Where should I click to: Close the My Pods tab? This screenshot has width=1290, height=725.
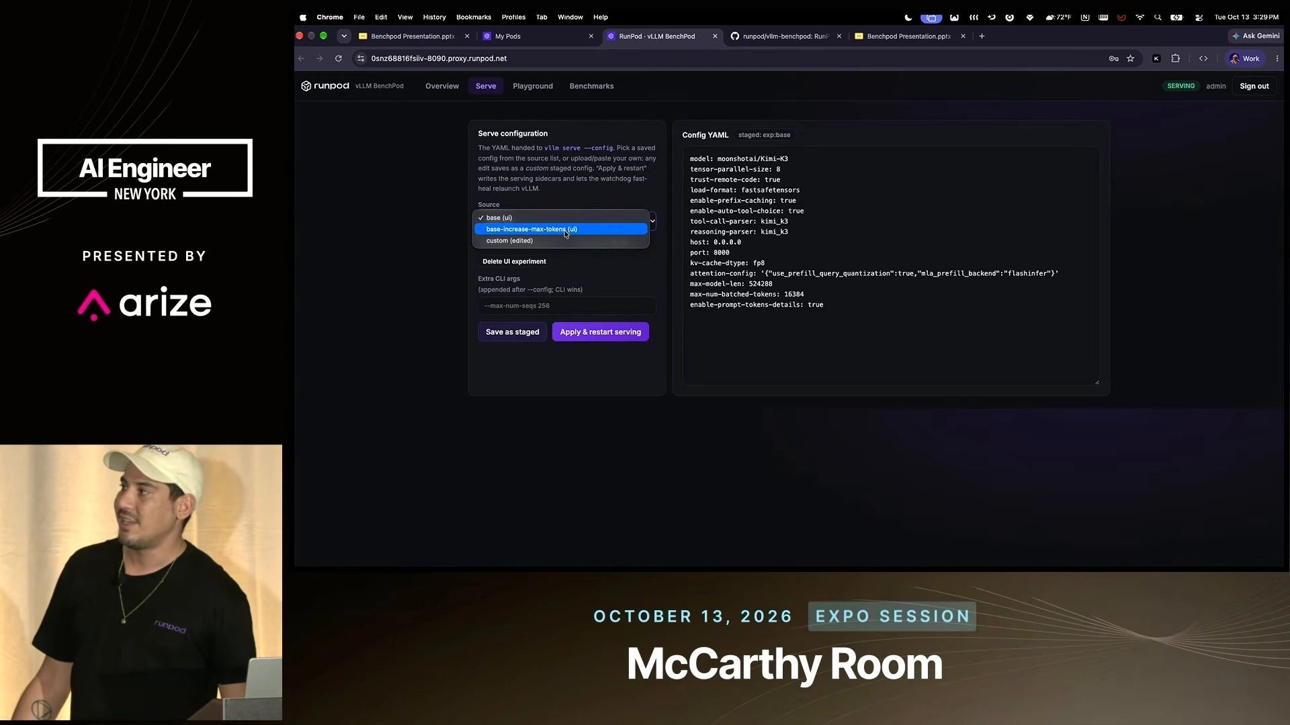(591, 36)
